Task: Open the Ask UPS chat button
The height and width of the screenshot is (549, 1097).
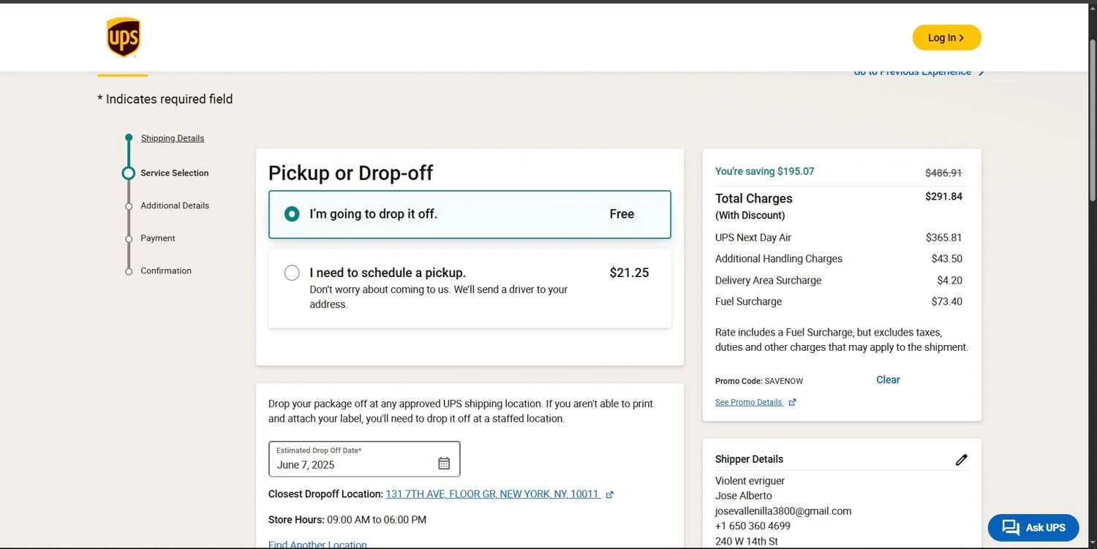Action: pos(1033,527)
